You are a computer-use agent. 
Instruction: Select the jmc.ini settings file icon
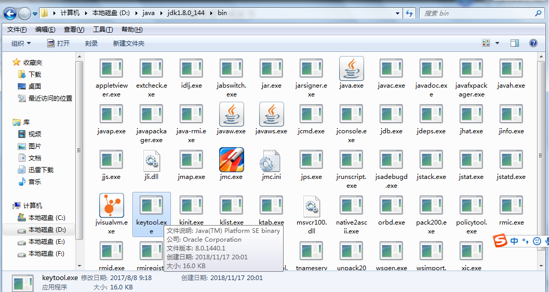coord(270,161)
